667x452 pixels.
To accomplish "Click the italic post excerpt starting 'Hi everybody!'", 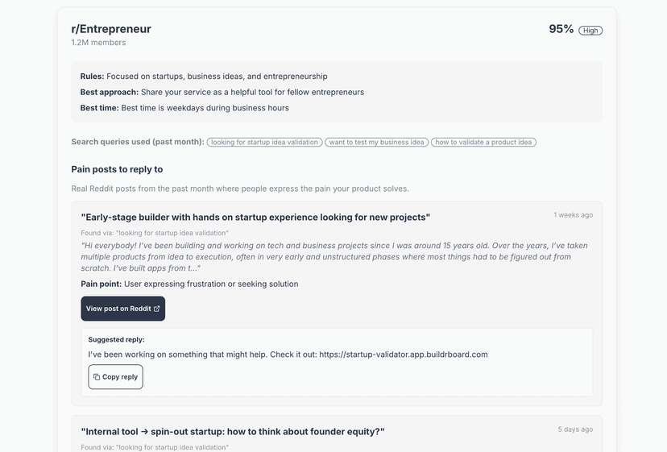I will (x=334, y=256).
